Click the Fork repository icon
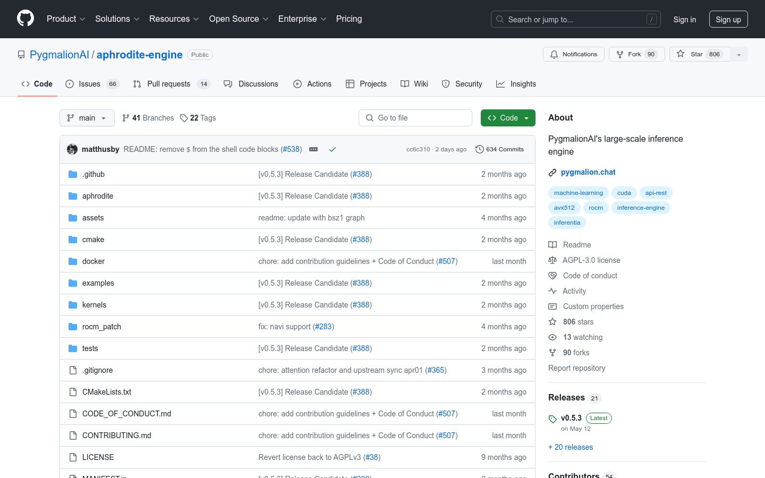Viewport: 765px width, 478px height. pos(620,54)
